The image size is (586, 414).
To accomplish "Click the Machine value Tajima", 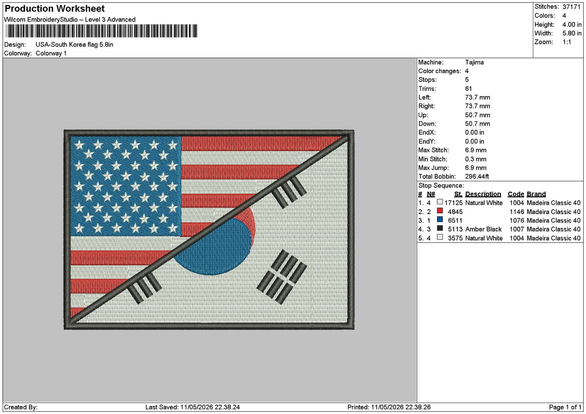I will pyautogui.click(x=474, y=62).
